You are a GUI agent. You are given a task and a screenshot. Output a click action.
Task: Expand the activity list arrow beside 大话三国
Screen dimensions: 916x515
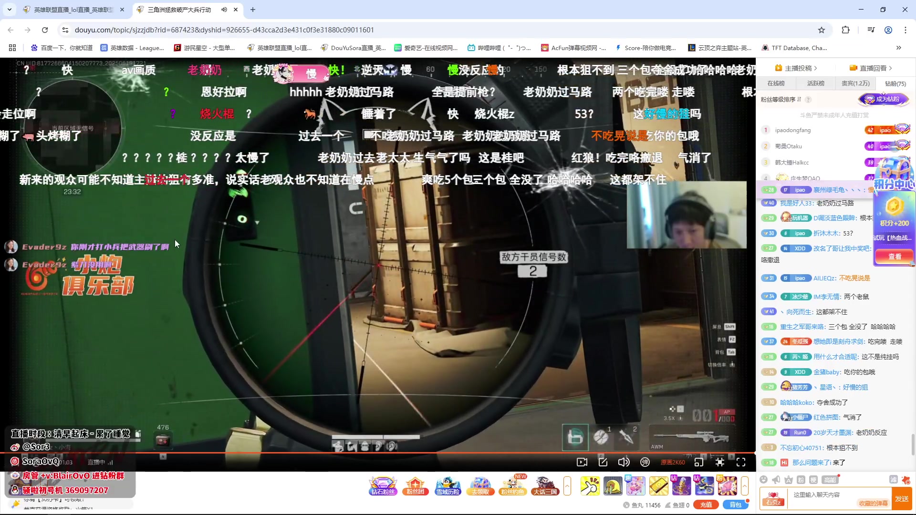tap(567, 486)
